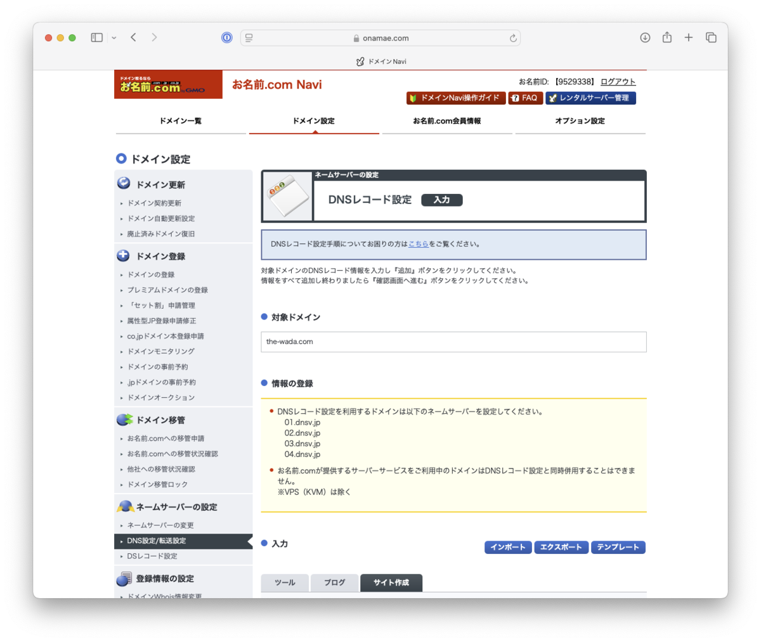Open お名前.comへの移管状況確認 in sidebar

[x=172, y=454]
